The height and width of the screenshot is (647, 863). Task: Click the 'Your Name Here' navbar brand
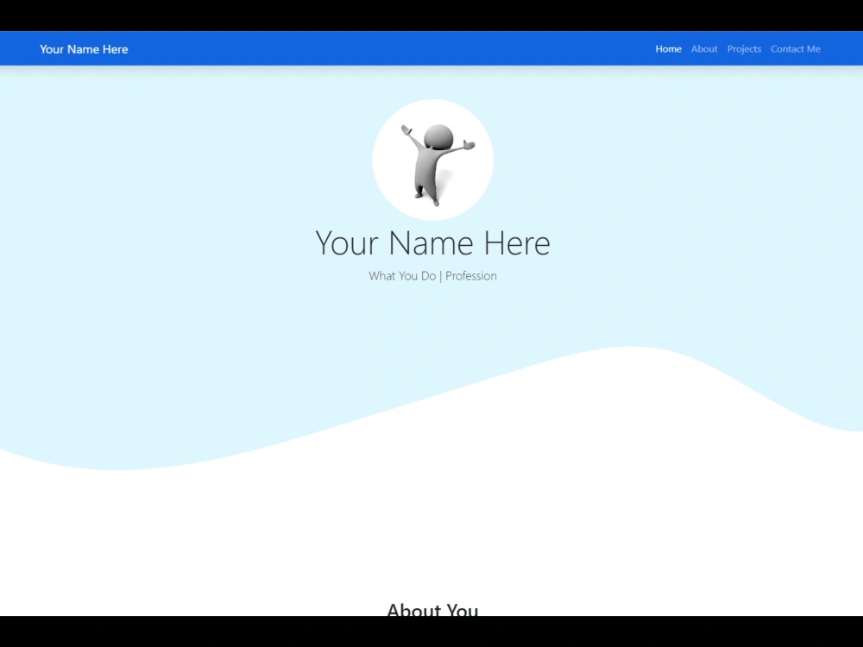pyautogui.click(x=84, y=49)
